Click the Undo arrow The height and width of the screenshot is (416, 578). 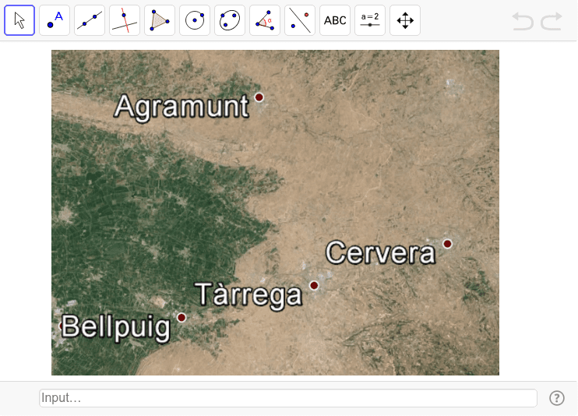click(x=523, y=21)
